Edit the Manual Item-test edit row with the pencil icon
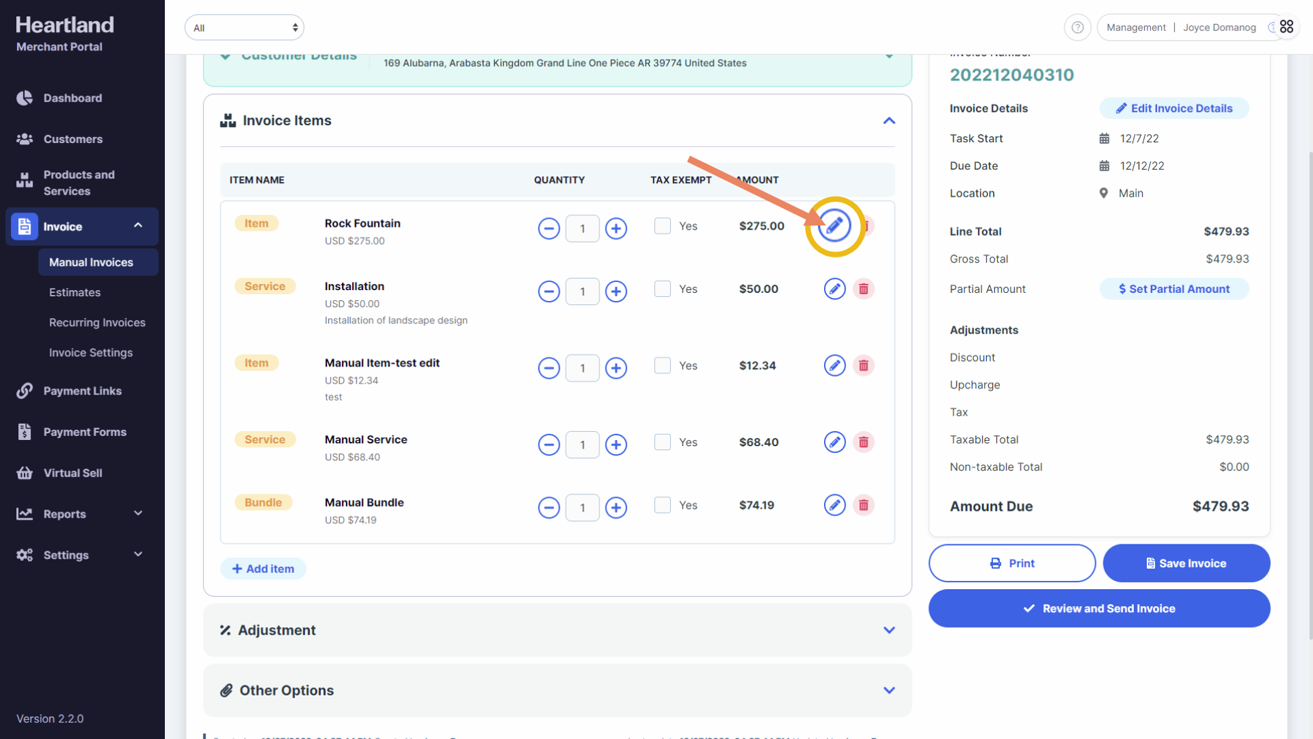 [x=834, y=365]
